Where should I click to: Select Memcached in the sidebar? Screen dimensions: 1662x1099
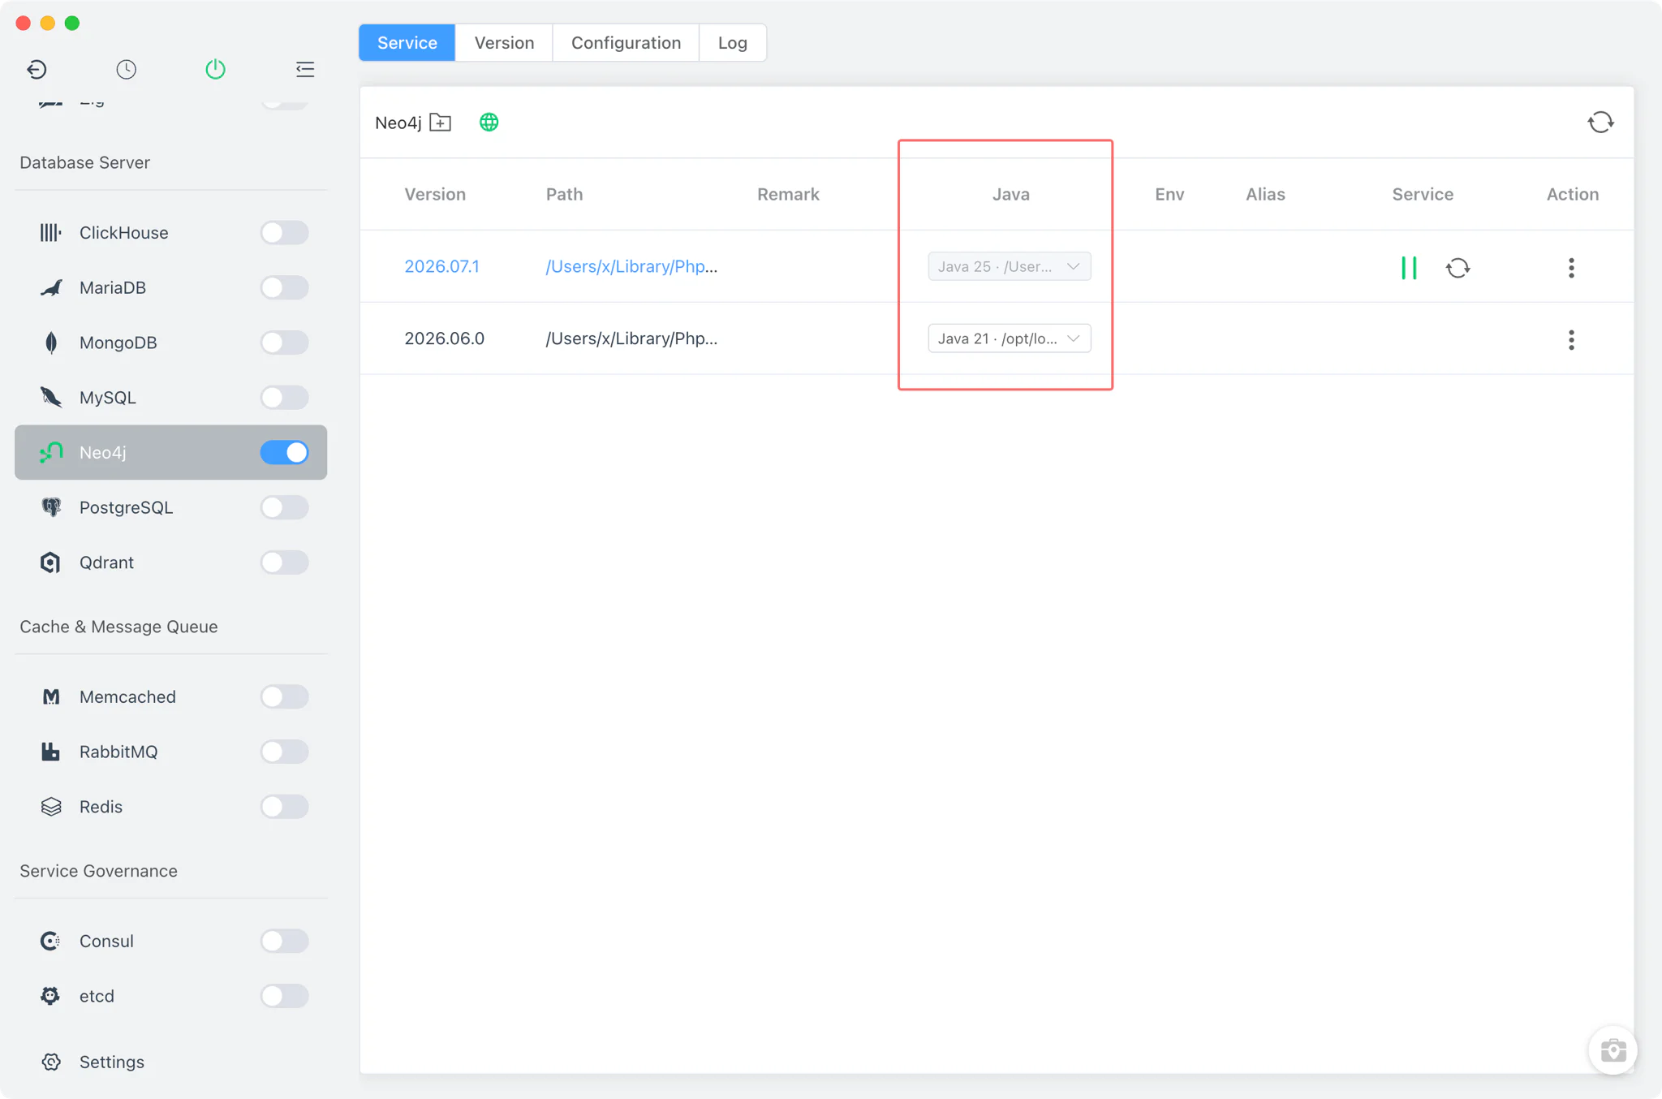(170, 696)
